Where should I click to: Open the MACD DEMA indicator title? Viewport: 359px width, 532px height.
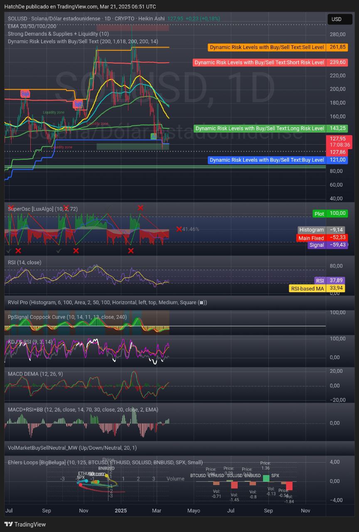[35, 374]
